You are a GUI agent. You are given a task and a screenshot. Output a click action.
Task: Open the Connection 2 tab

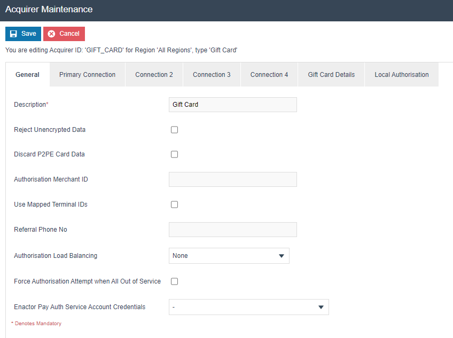(x=154, y=75)
